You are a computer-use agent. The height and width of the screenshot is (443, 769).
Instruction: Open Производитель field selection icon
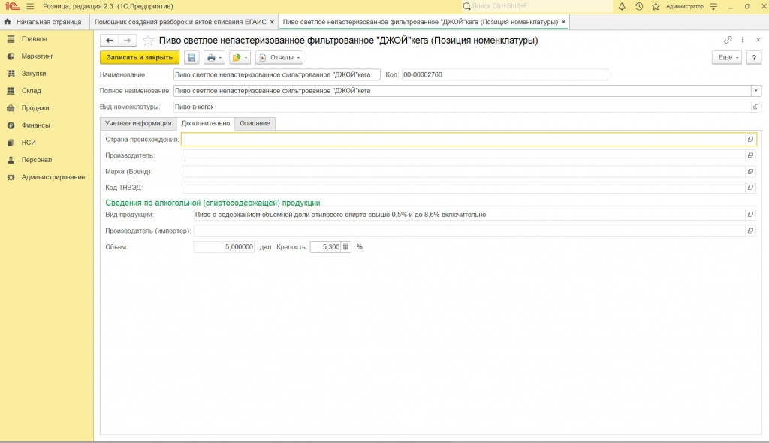pos(750,155)
